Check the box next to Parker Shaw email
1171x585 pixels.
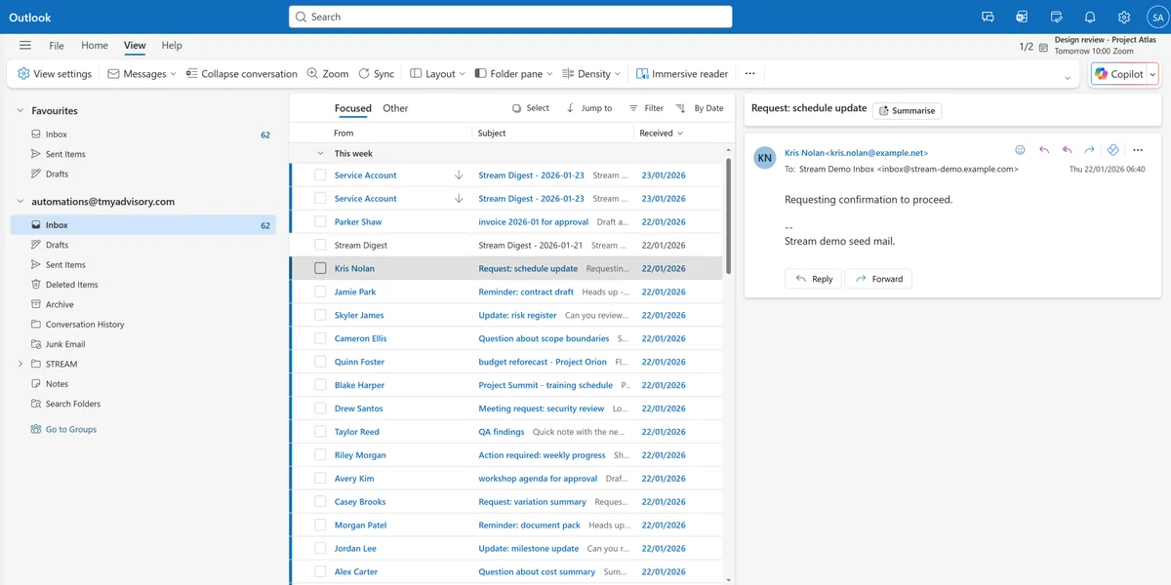320,221
